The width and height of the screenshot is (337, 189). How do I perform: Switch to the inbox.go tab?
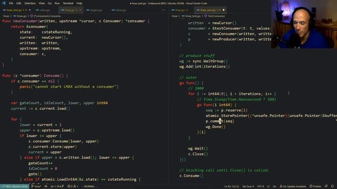click(x=121, y=10)
